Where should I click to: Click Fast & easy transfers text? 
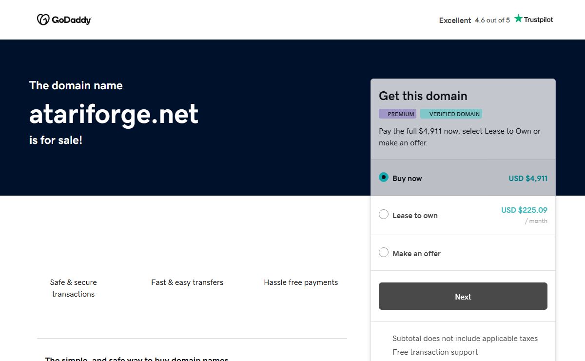coord(187,282)
